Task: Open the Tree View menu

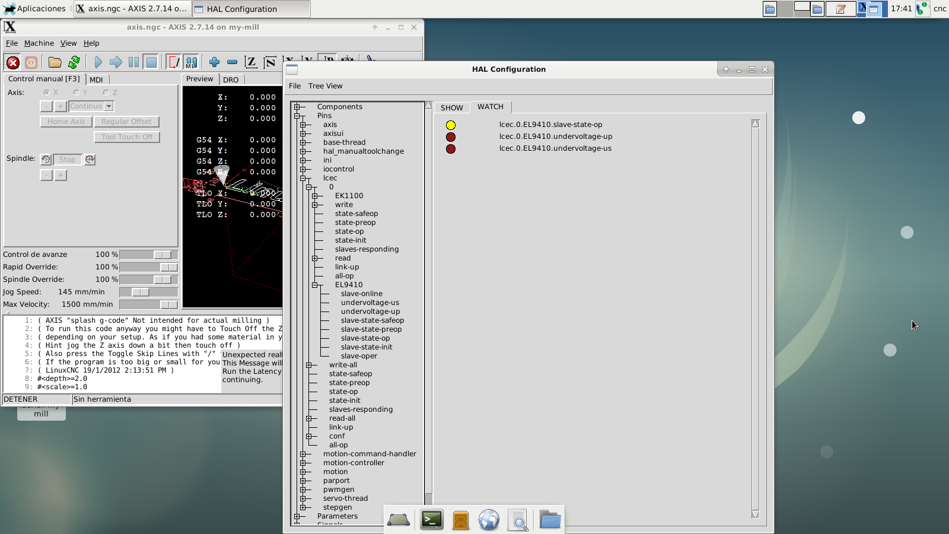Action: pos(326,86)
